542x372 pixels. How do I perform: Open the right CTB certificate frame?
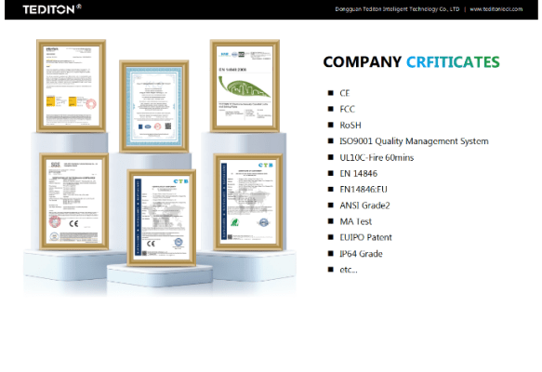pyautogui.click(x=248, y=202)
